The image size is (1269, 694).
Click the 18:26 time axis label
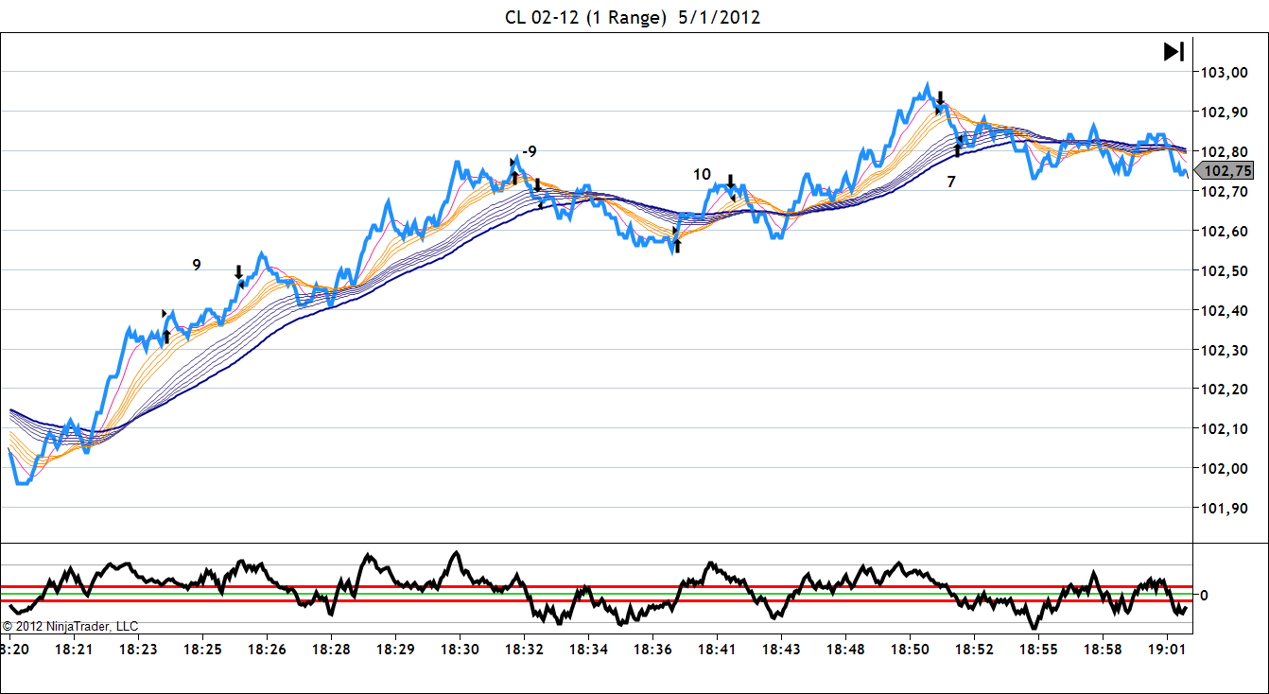[x=267, y=650]
